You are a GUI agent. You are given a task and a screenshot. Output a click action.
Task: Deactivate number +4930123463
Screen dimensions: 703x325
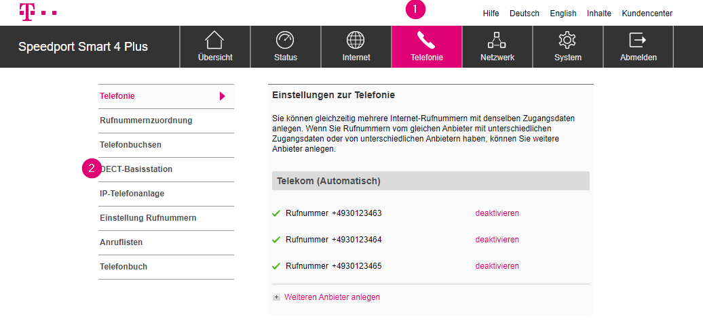(497, 213)
